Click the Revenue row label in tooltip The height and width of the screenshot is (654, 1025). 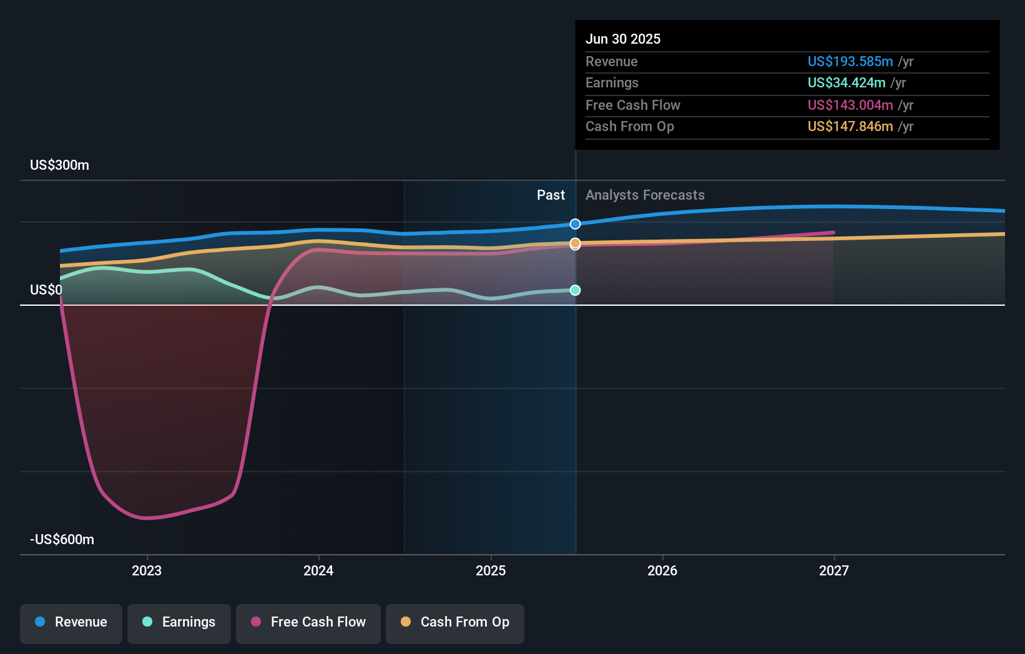612,61
